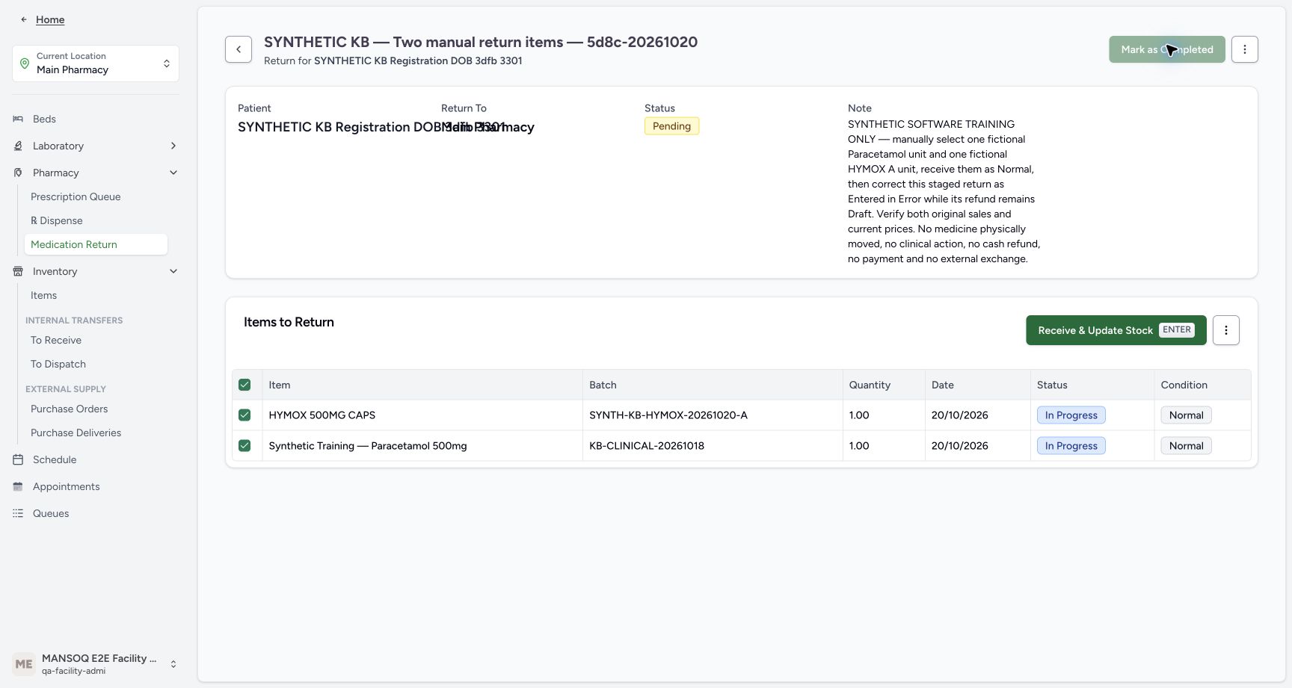Click the ME avatar at the sidebar bottom
Viewport: 1292px width, 688px height.
pyautogui.click(x=24, y=664)
